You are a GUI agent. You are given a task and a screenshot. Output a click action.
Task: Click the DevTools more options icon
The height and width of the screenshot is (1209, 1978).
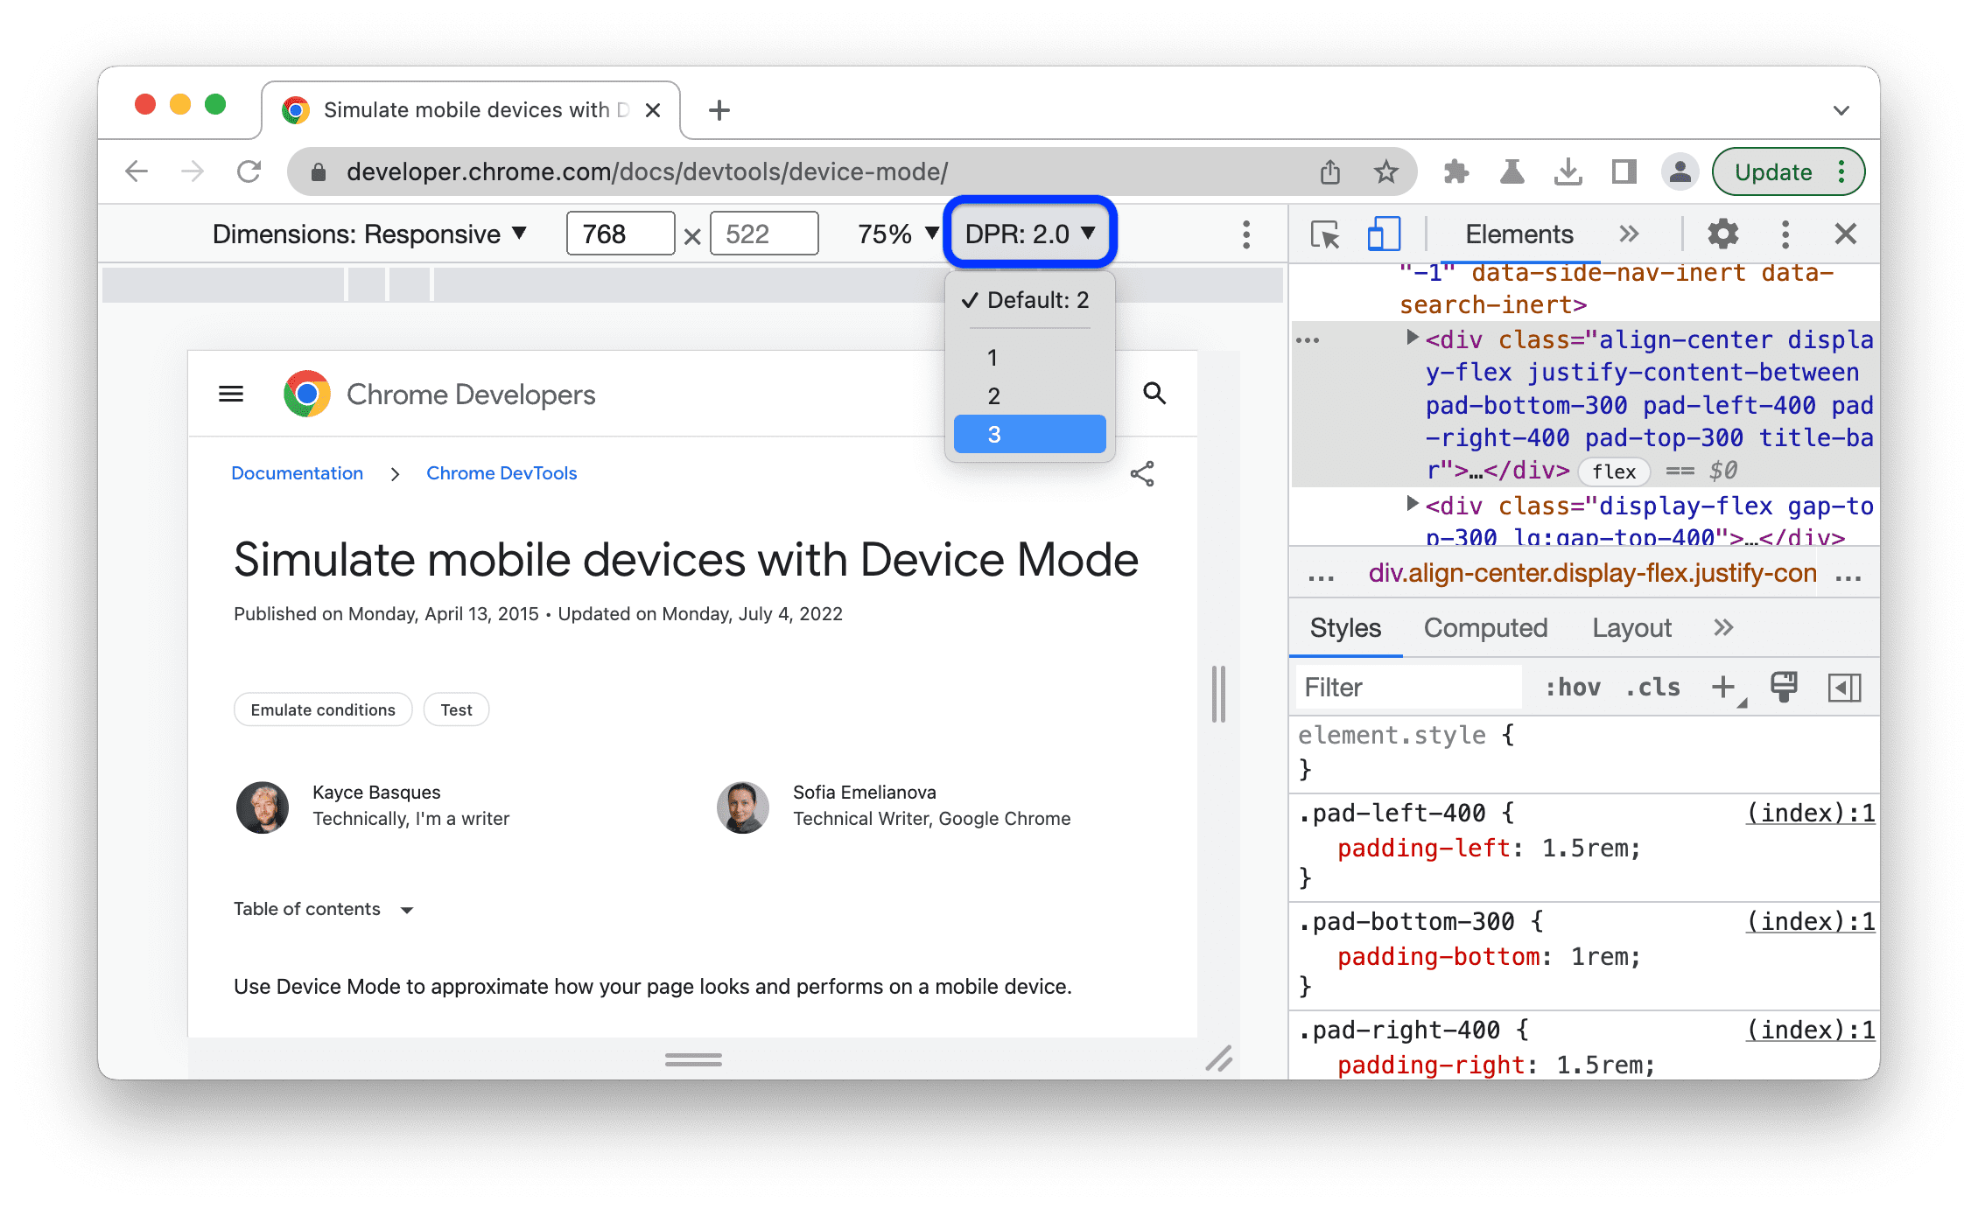click(x=1789, y=234)
